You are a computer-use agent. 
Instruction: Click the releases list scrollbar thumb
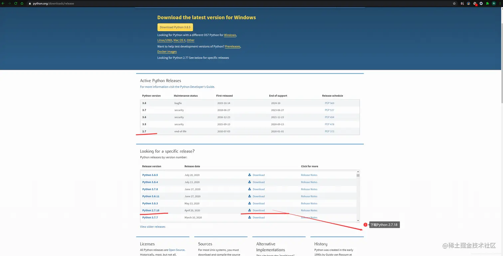(358, 175)
